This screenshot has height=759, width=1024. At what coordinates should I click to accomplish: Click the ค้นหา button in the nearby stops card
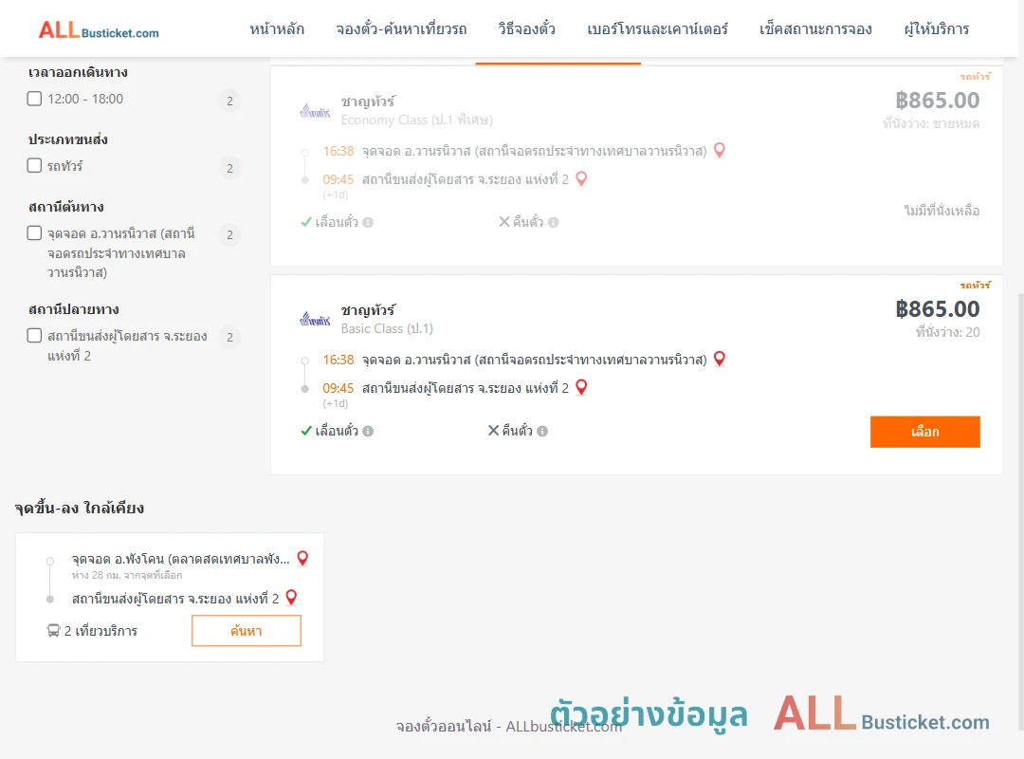point(247,631)
